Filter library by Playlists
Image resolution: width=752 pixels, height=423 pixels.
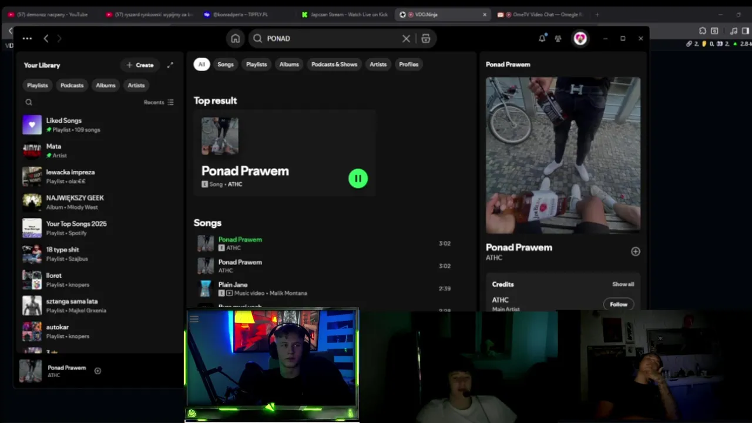click(x=37, y=85)
